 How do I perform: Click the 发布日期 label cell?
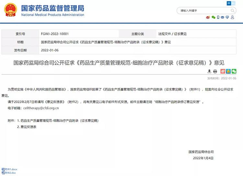pos(20,50)
